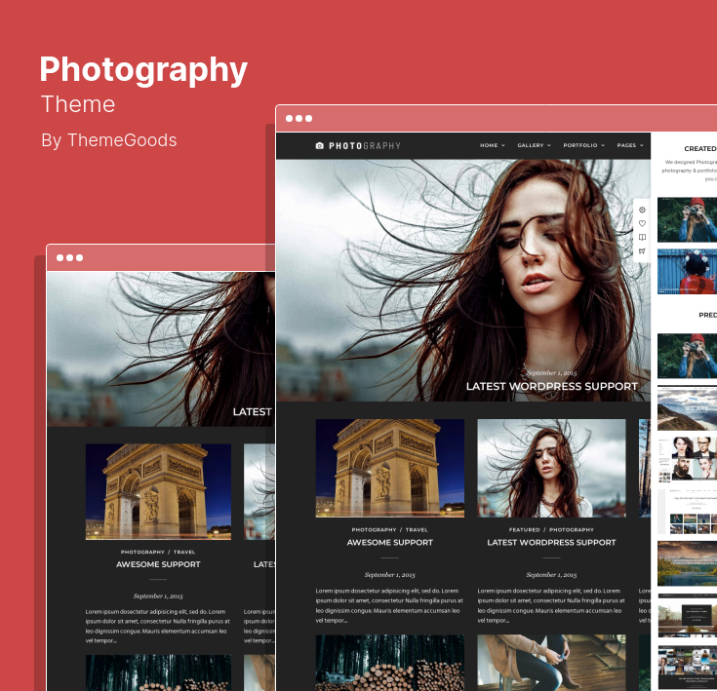The width and height of the screenshot is (717, 691).
Task: Open AWESOME SUPPORT post title in front window
Action: (389, 543)
